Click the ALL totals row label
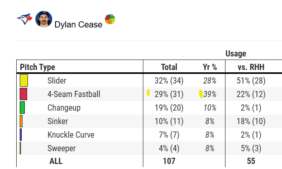 pyautogui.click(x=56, y=161)
